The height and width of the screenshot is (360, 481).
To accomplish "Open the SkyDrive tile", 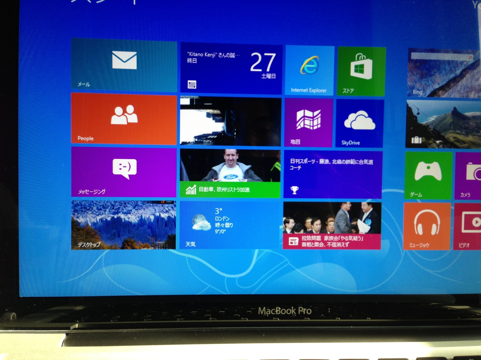I will click(360, 124).
